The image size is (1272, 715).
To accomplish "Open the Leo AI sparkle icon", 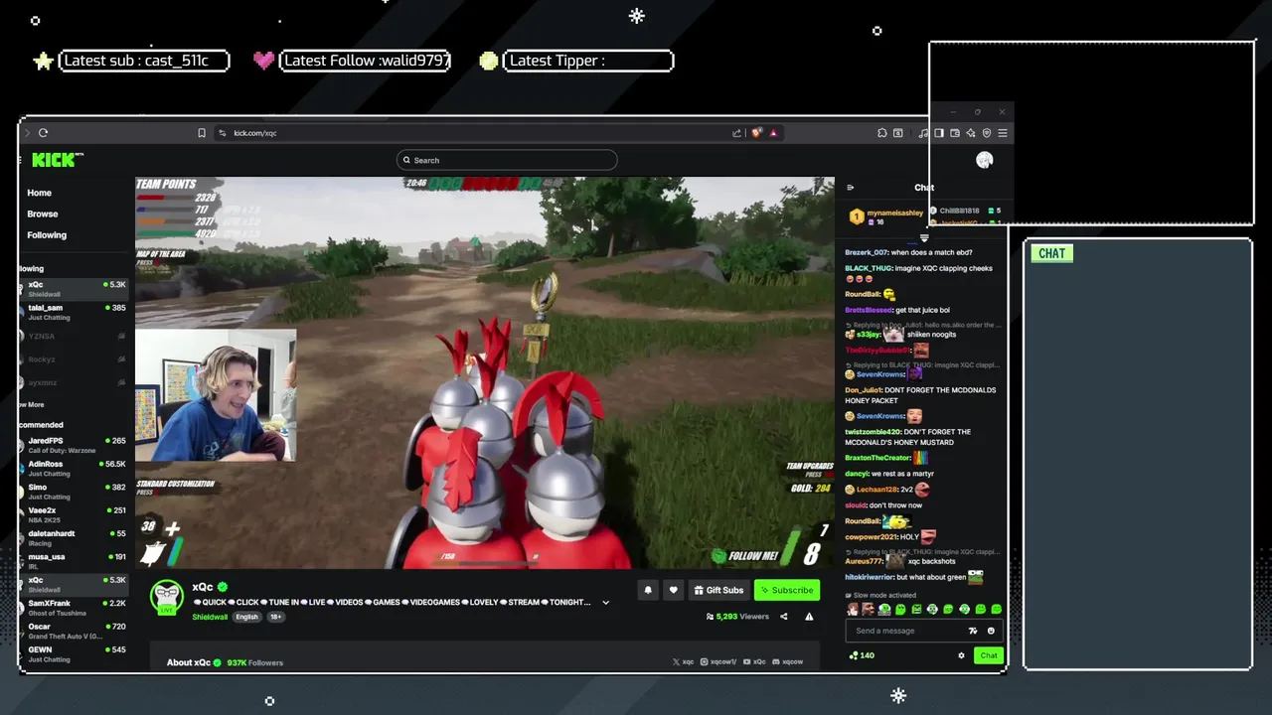I will pos(970,133).
